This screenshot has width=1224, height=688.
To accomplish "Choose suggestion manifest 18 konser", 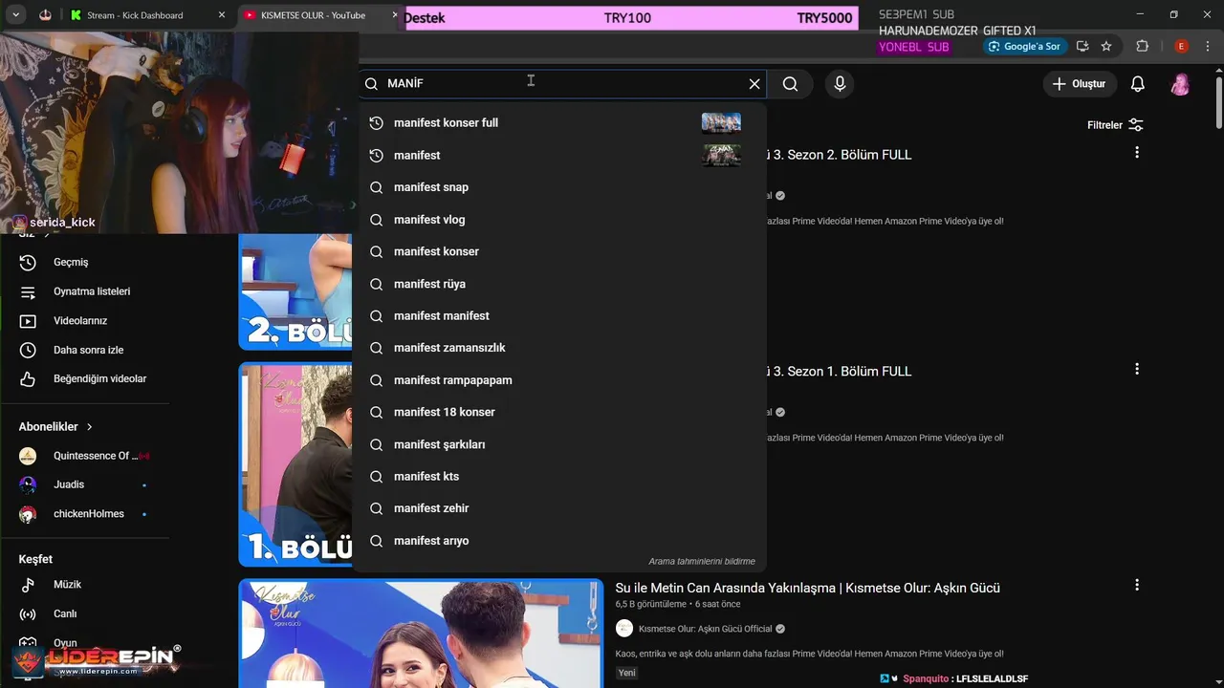I will [559, 412].
